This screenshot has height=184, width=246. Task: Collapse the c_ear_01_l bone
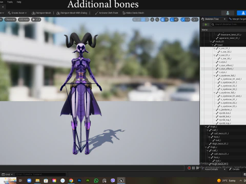pyautogui.click(x=215, y=49)
